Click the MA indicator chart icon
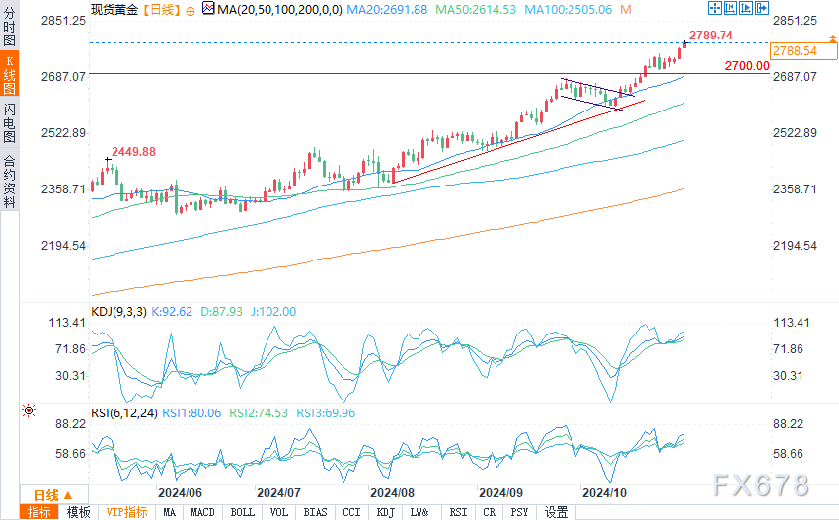 (x=207, y=10)
